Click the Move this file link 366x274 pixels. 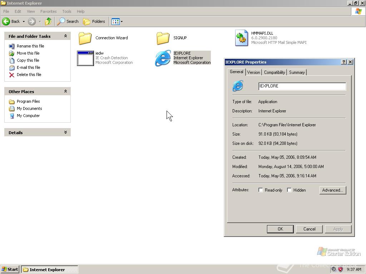(x=28, y=53)
